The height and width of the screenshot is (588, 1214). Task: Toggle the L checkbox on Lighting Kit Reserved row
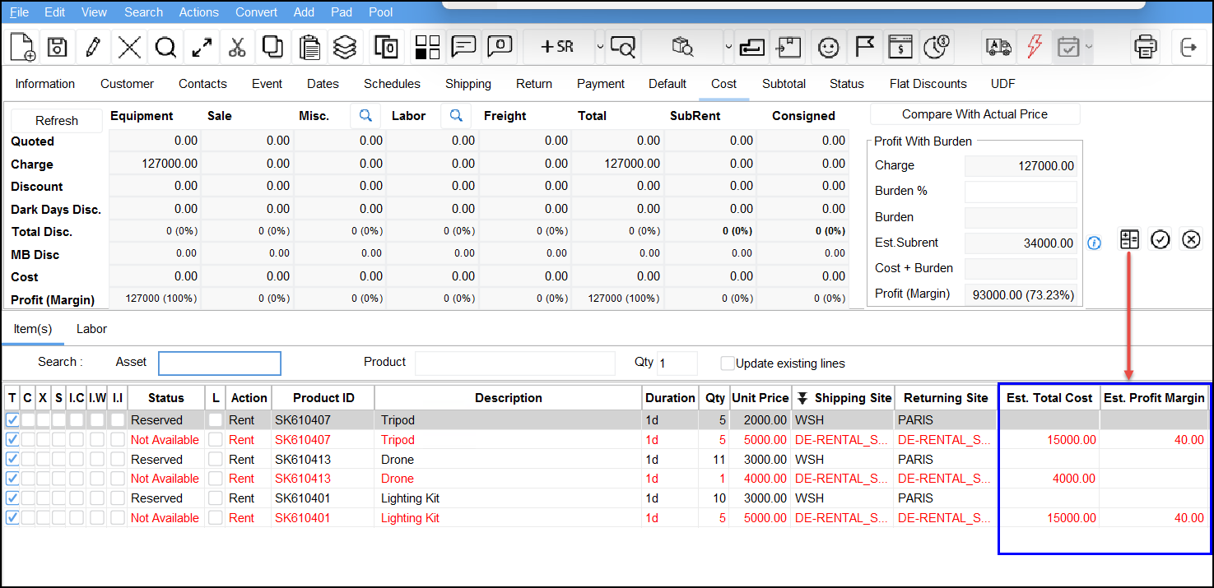(216, 498)
